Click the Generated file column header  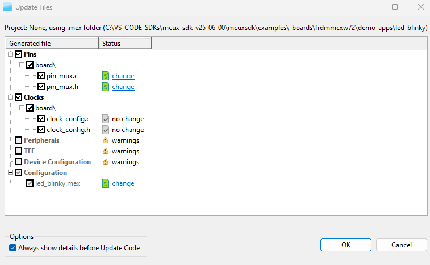[52, 44]
